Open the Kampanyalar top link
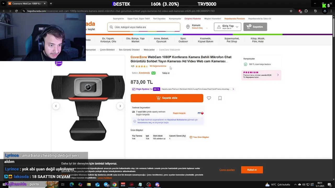 [x=175, y=19]
